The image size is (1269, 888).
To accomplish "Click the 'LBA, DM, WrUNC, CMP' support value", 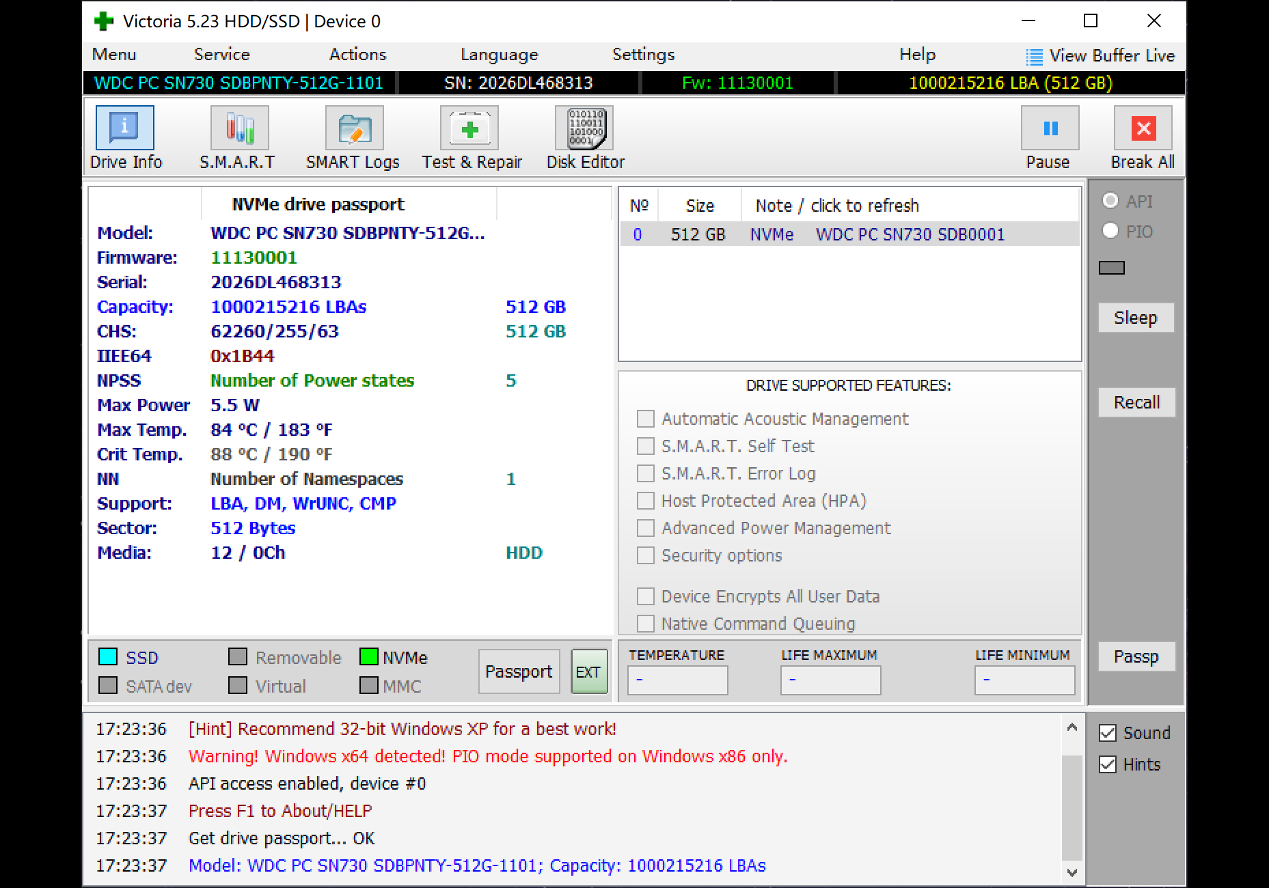I will point(303,503).
